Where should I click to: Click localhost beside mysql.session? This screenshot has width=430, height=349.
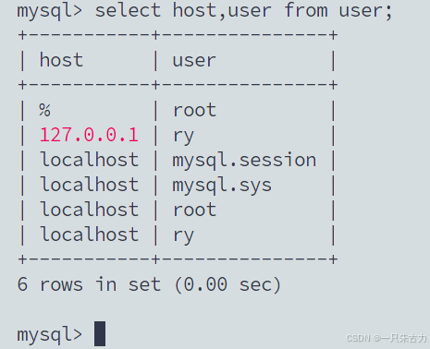click(x=90, y=160)
